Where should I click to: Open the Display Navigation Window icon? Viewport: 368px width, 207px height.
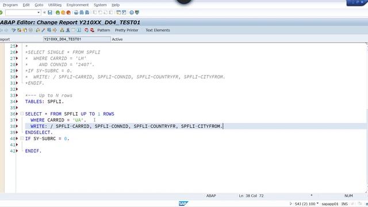coord(68,30)
